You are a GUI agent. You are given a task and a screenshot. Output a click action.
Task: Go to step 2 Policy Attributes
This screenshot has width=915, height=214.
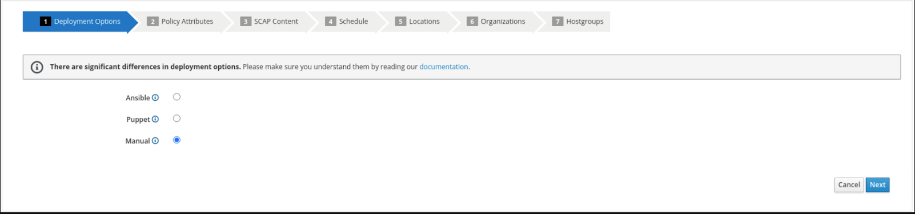tap(180, 22)
